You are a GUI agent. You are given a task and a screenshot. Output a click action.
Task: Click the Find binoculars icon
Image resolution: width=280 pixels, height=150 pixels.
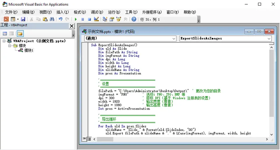pos(52,19)
